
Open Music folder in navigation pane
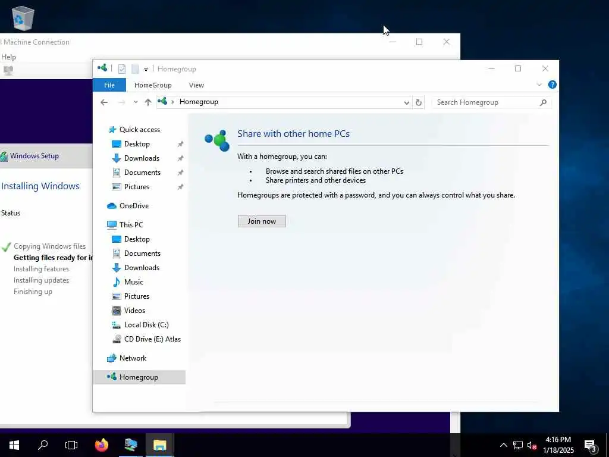pyautogui.click(x=133, y=282)
